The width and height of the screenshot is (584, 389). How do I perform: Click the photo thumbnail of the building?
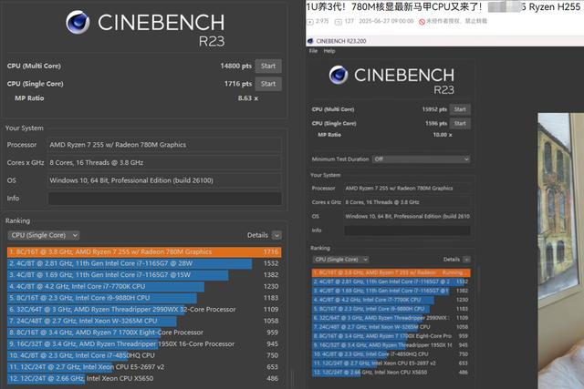(560, 251)
